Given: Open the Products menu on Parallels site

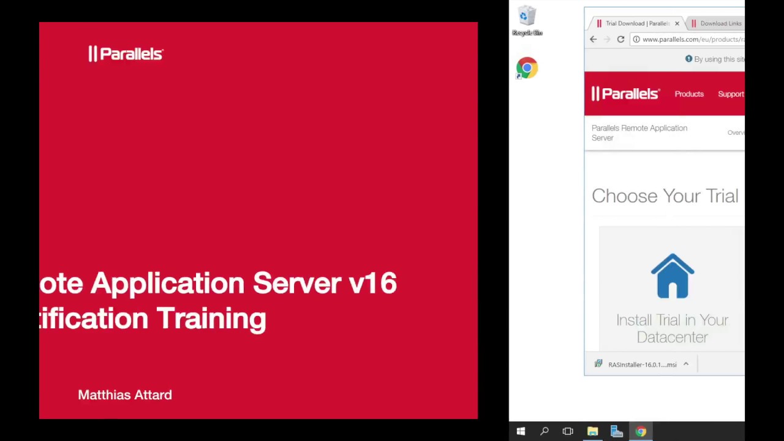Looking at the screenshot, I should coord(689,94).
